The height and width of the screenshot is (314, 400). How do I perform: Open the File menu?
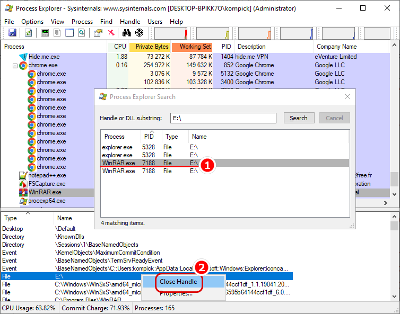tap(9, 22)
